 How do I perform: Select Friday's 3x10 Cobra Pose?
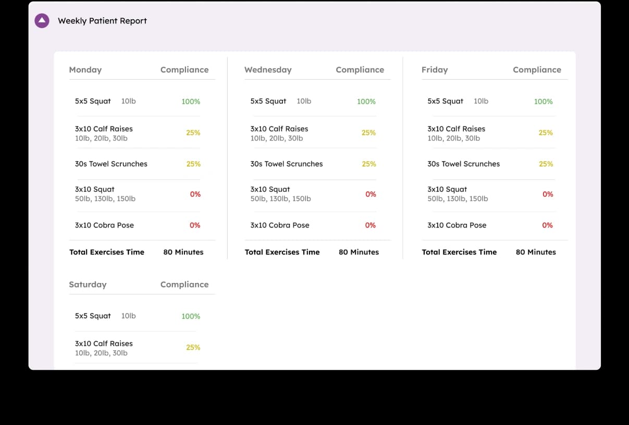click(x=457, y=225)
